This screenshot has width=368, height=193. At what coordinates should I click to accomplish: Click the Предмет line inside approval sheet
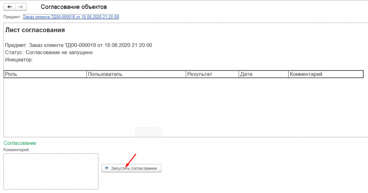click(78, 45)
